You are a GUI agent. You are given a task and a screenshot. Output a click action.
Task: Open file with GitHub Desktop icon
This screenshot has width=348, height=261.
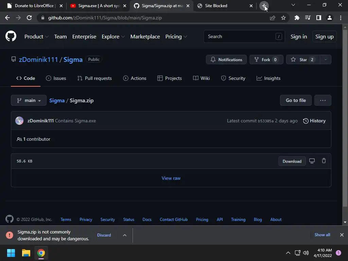click(312, 161)
